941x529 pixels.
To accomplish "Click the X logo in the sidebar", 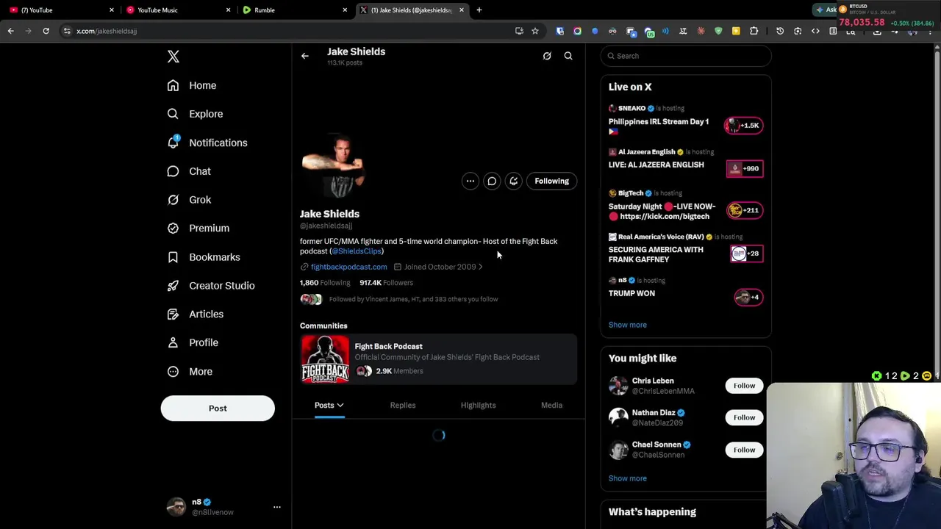I will click(173, 57).
